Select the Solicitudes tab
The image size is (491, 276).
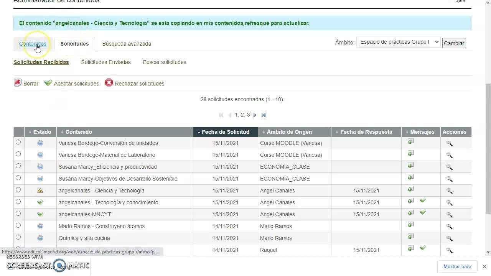[x=74, y=44]
